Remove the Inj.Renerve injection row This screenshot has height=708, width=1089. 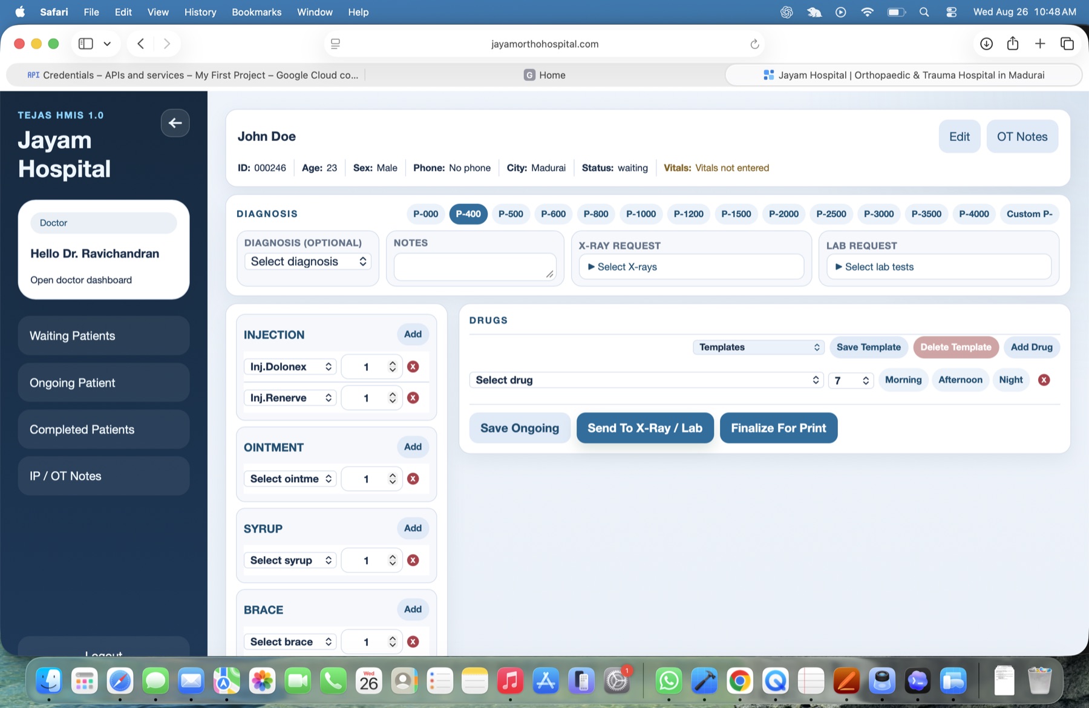(x=413, y=398)
